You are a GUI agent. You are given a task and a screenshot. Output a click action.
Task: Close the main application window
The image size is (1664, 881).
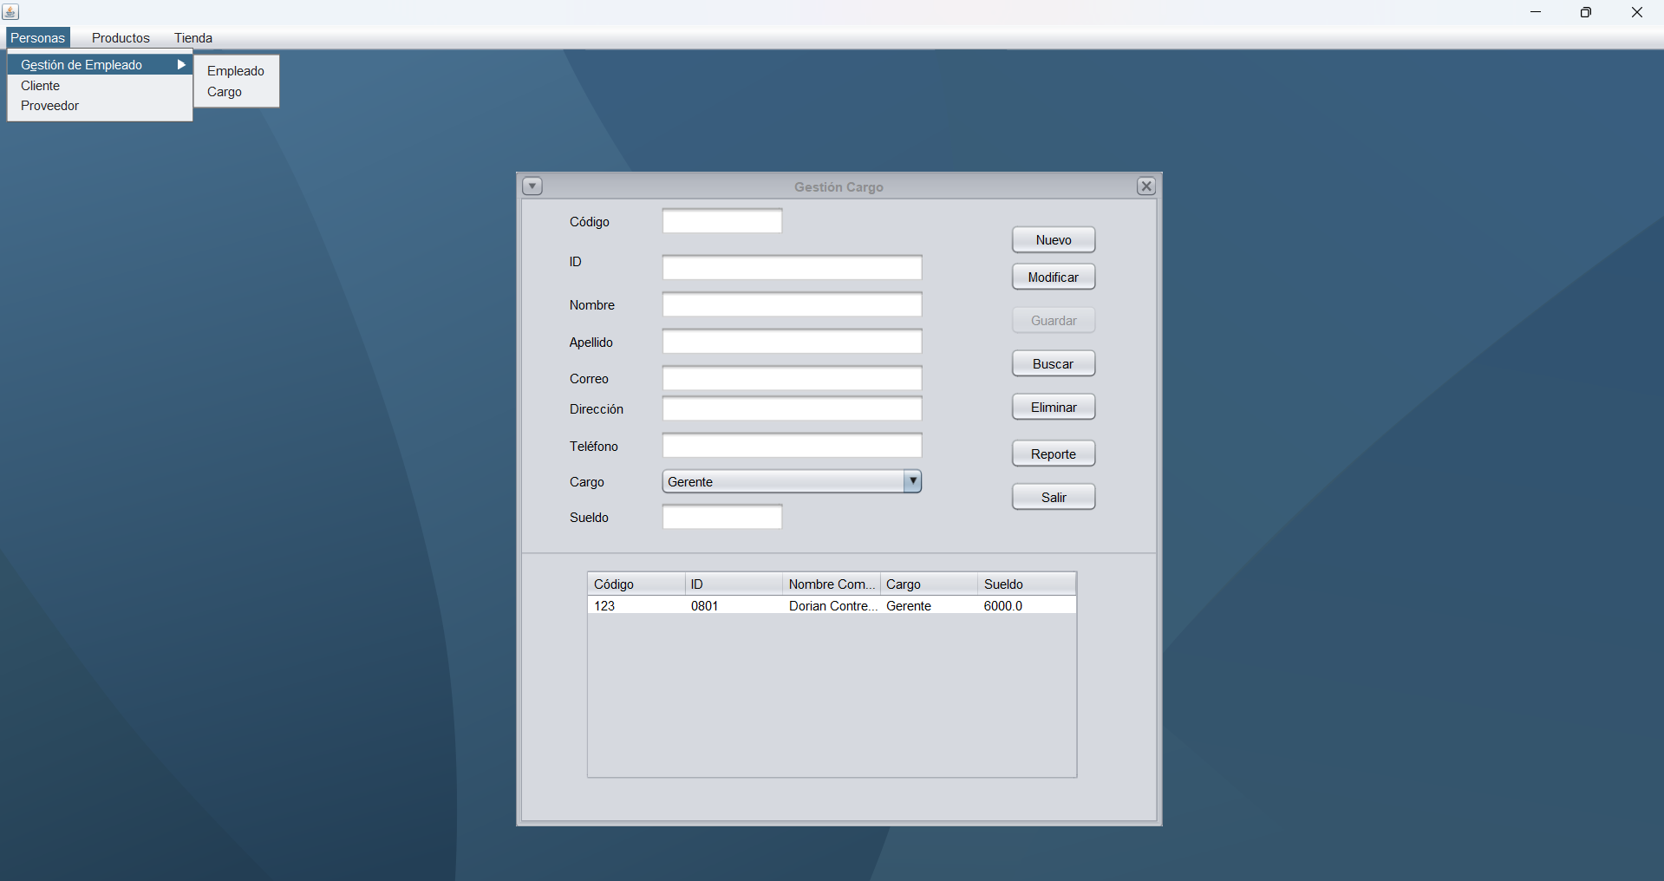1637,12
